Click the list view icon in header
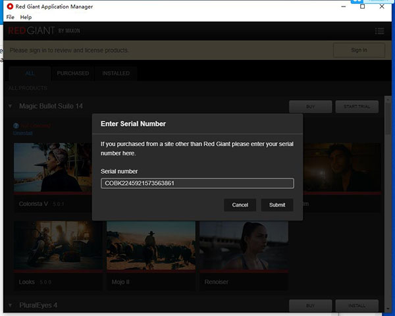The height and width of the screenshot is (316, 395). 379,31
